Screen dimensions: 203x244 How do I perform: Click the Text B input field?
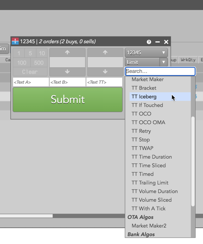pyautogui.click(x=67, y=82)
